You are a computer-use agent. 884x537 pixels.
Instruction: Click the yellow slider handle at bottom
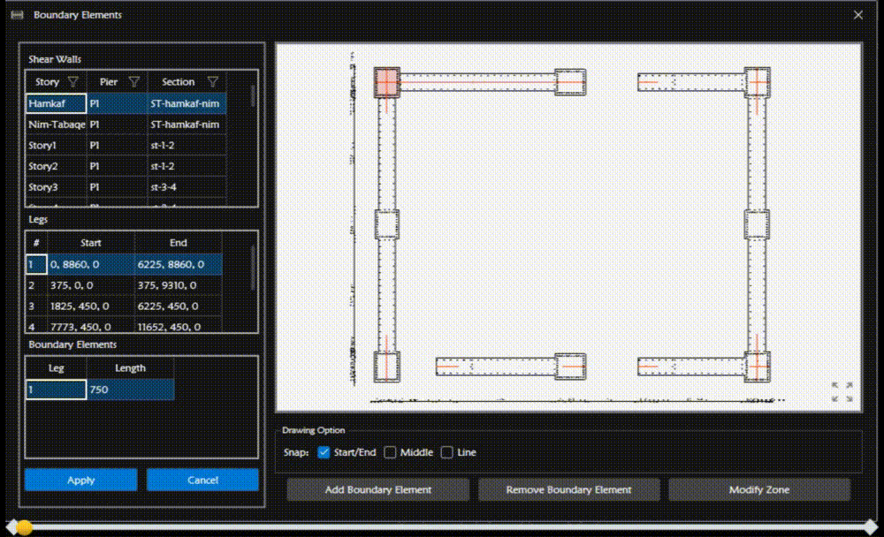point(25,527)
